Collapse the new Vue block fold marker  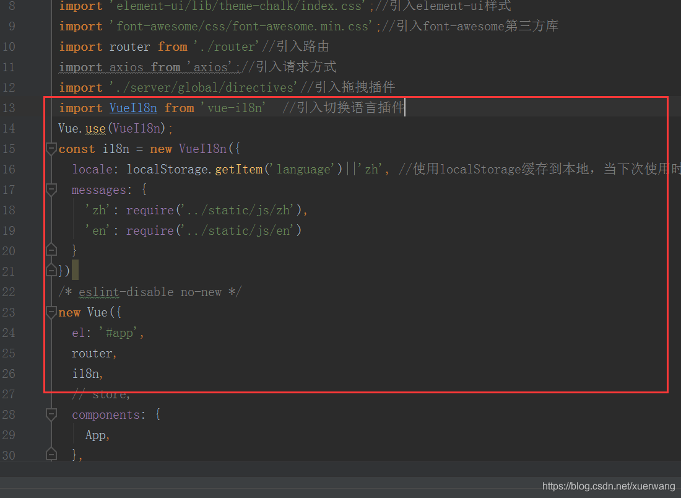(51, 312)
